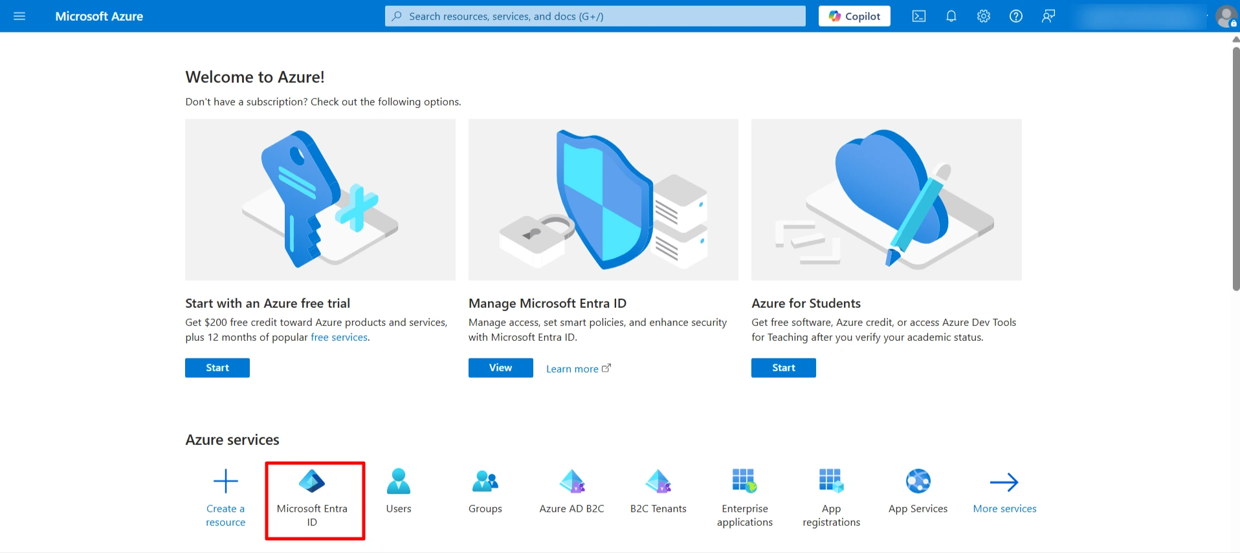This screenshot has height=553, width=1240.
Task: Open the help question mark menu
Action: click(x=1015, y=16)
